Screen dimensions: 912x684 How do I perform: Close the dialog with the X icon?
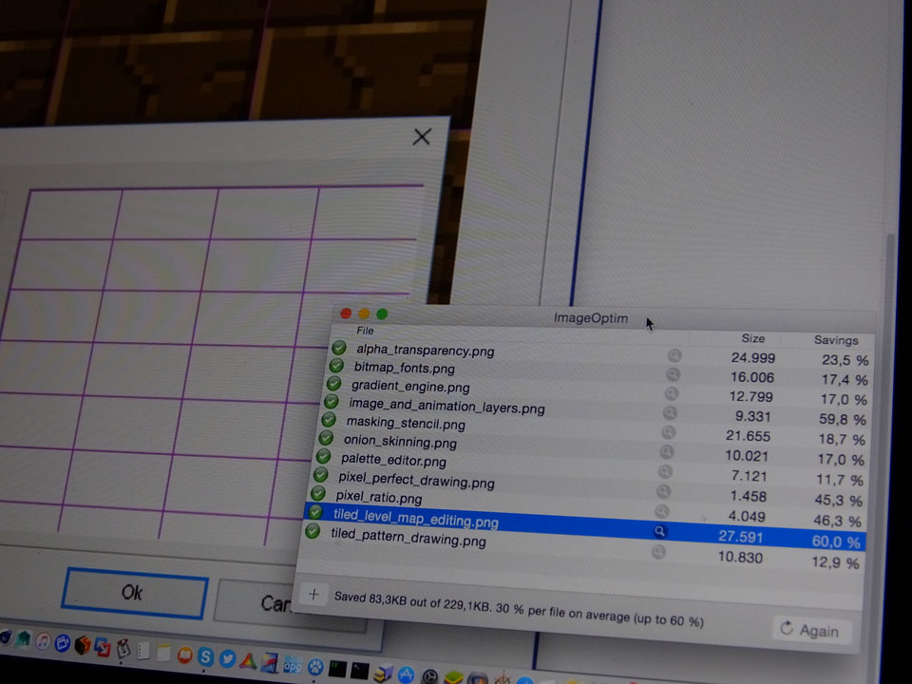[x=422, y=137]
